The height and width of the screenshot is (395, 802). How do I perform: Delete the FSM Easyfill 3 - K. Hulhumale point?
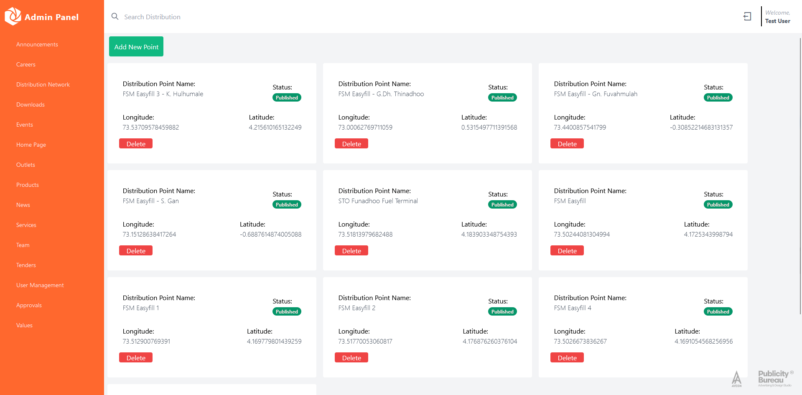(x=136, y=144)
